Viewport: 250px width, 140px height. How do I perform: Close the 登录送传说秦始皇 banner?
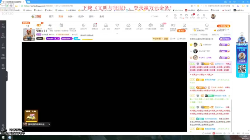coord(49,124)
